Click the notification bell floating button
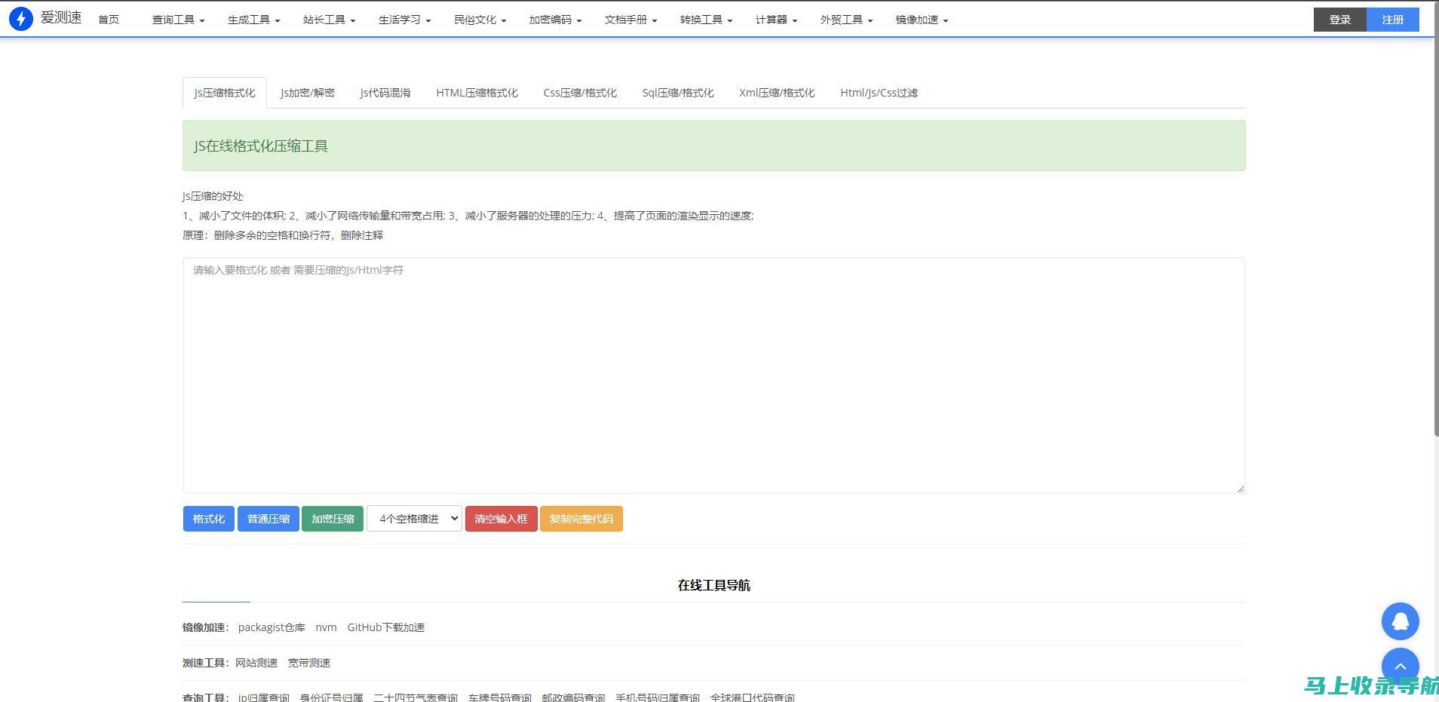 coord(1400,621)
